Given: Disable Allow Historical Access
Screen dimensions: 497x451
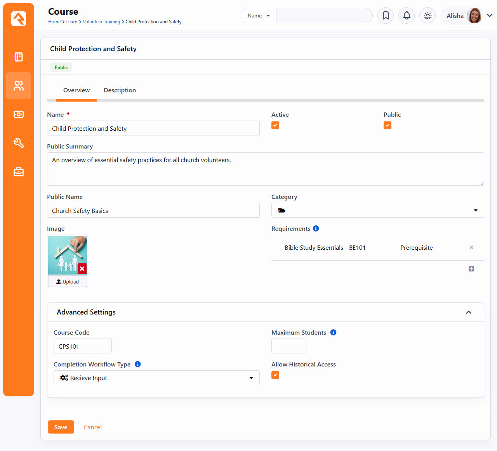Looking at the screenshot, I should pos(275,375).
